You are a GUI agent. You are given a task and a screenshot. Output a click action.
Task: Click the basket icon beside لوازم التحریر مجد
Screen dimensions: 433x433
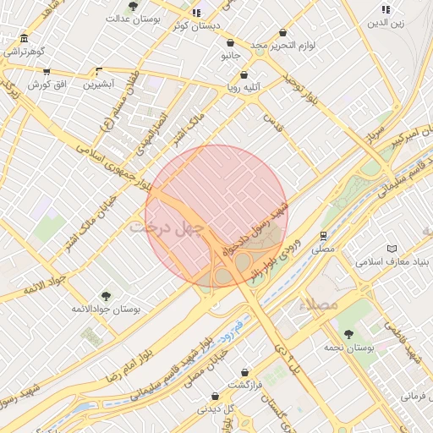pyautogui.click(x=282, y=33)
